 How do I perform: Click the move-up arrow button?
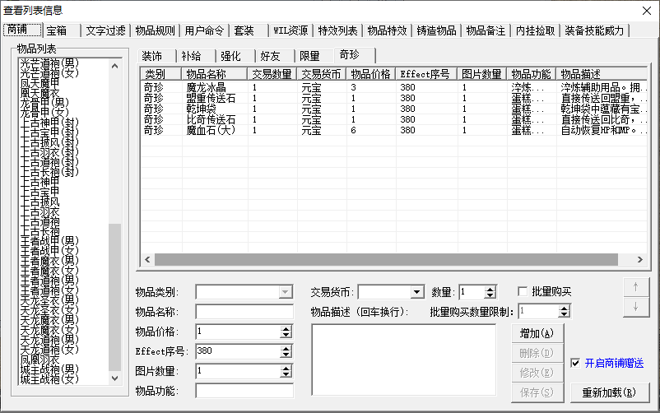[x=636, y=287]
